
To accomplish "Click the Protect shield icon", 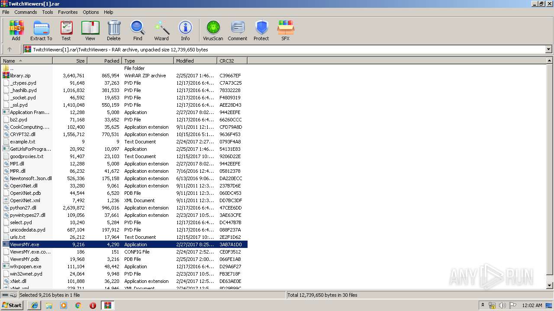I will [261, 31].
